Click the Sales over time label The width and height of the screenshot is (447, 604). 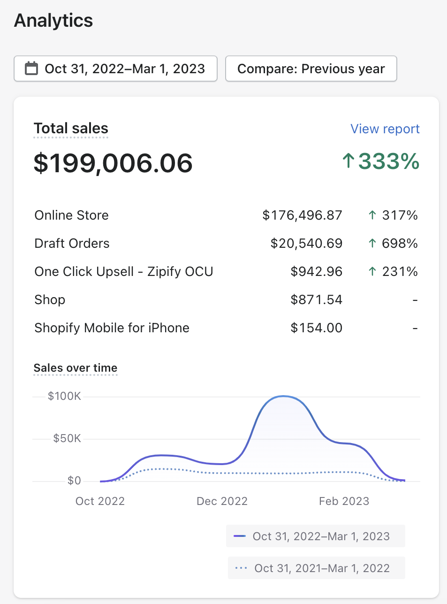(76, 368)
